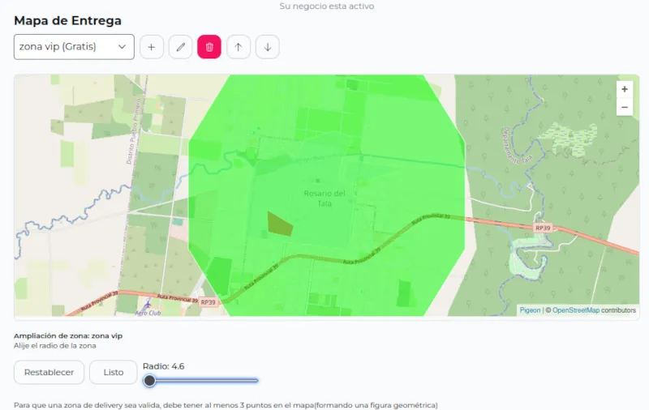Click the Radio slider handle
This screenshot has width=649, height=410.
click(x=149, y=380)
